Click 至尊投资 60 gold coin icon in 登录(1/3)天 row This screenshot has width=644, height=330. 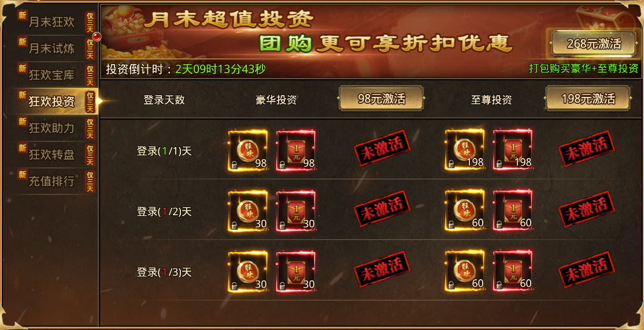point(465,271)
